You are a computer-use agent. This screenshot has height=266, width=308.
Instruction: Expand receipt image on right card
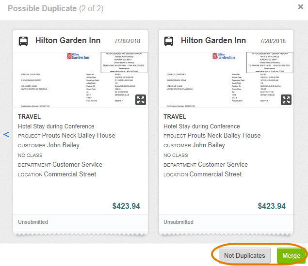coord(286,100)
